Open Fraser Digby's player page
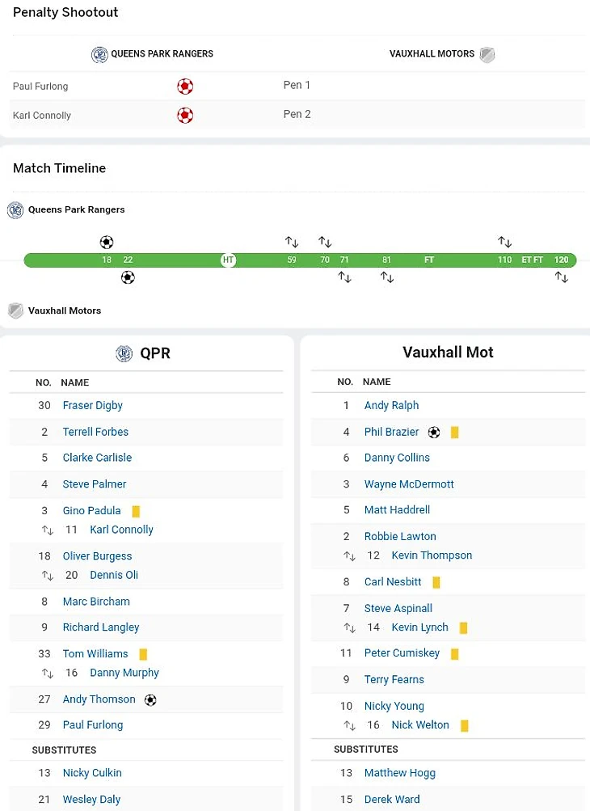Image resolution: width=590 pixels, height=811 pixels. pos(93,405)
